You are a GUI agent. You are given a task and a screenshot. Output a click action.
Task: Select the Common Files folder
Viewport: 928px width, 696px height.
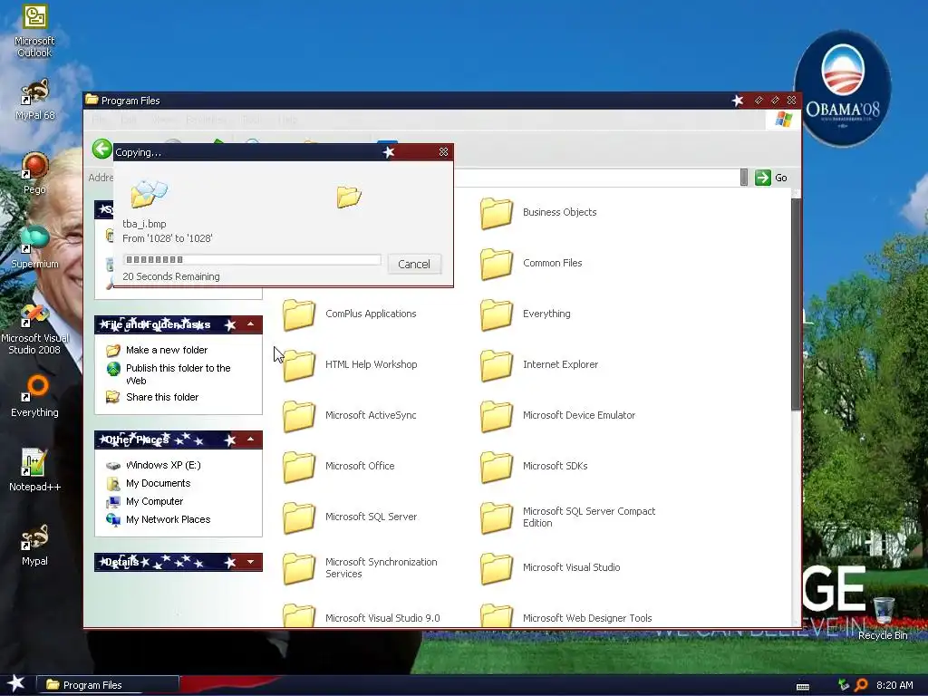531,264
